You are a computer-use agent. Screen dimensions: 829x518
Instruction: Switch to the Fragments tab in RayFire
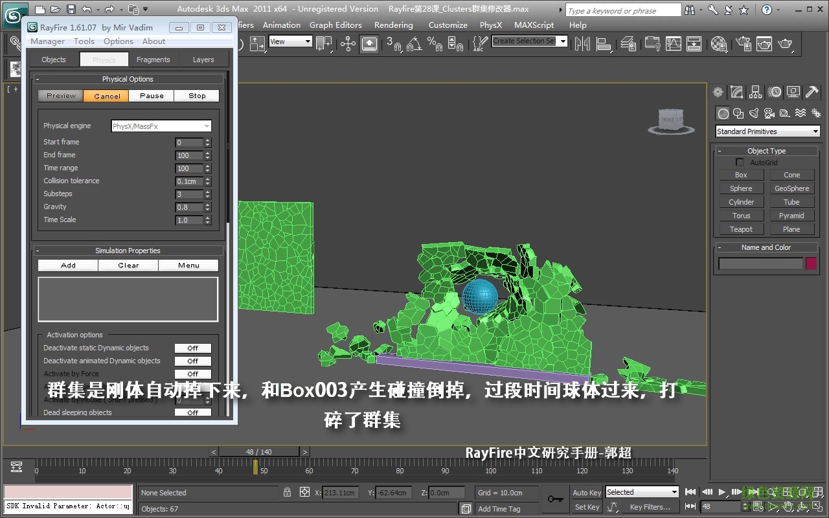[x=153, y=59]
